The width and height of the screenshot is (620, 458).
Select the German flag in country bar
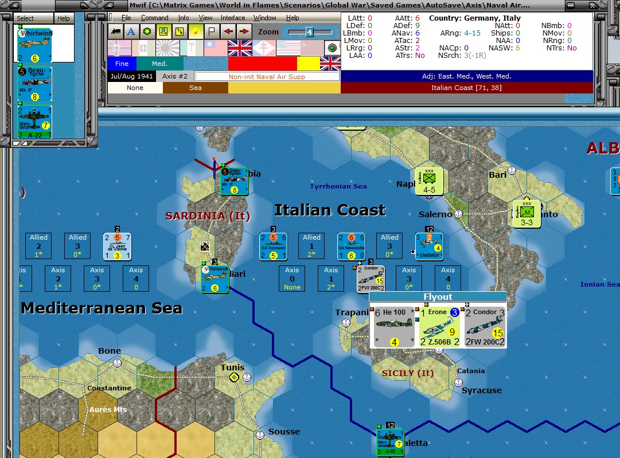(x=119, y=48)
